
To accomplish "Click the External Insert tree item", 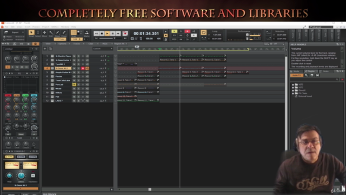I will pos(305,96).
